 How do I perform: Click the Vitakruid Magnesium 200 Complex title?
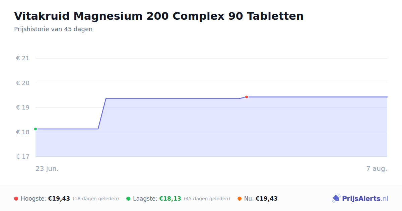[159, 16]
